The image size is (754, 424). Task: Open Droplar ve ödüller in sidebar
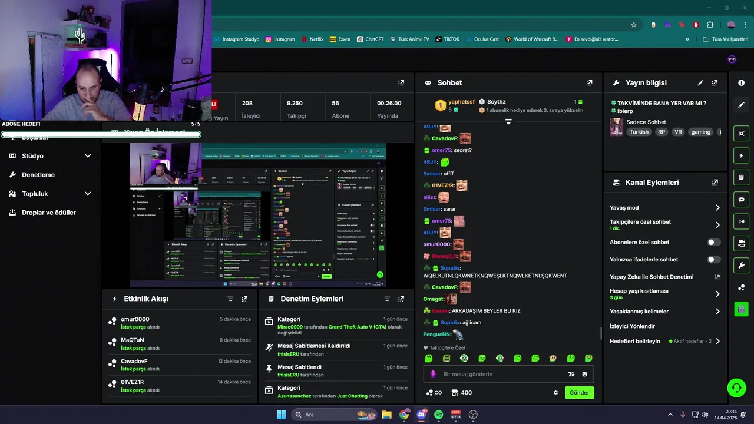pos(49,213)
